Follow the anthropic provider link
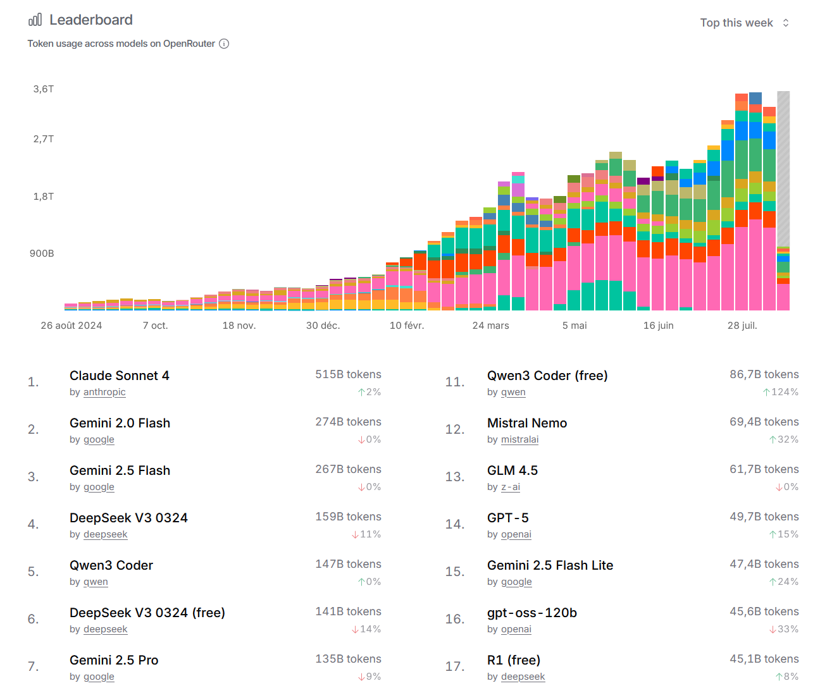The width and height of the screenshot is (820, 693). click(x=104, y=392)
